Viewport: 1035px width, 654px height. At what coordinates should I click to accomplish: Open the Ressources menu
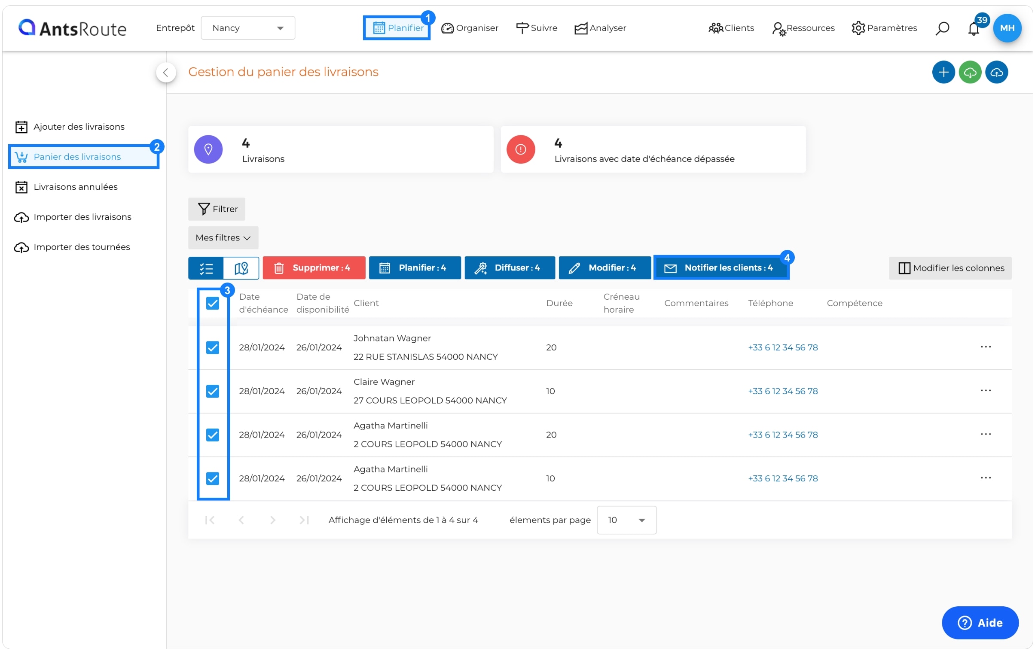tap(803, 28)
